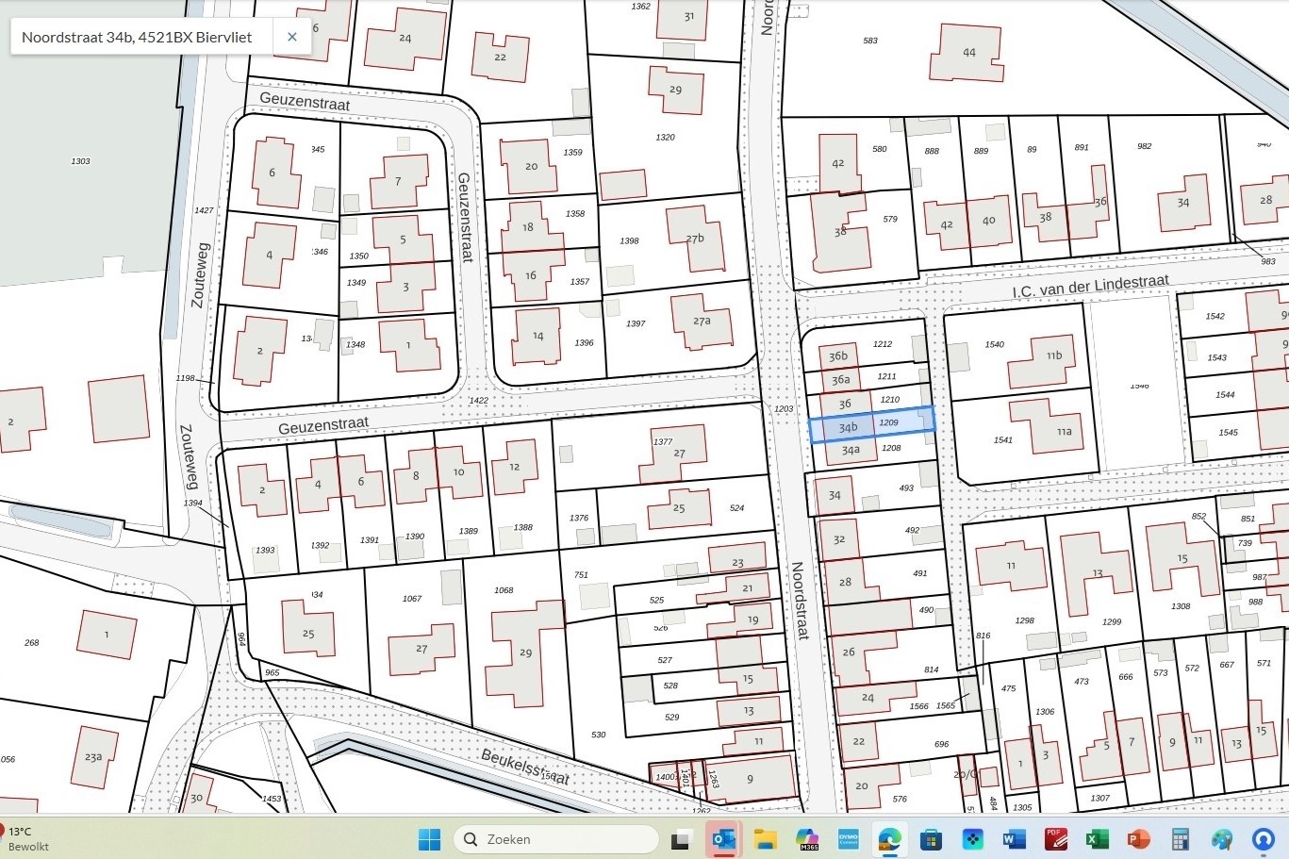
Task: Open Calculator from taskbar
Action: click(x=1180, y=839)
